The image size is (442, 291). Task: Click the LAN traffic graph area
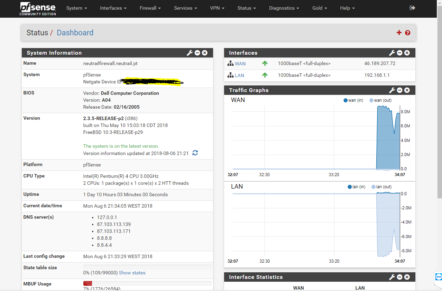click(x=316, y=225)
